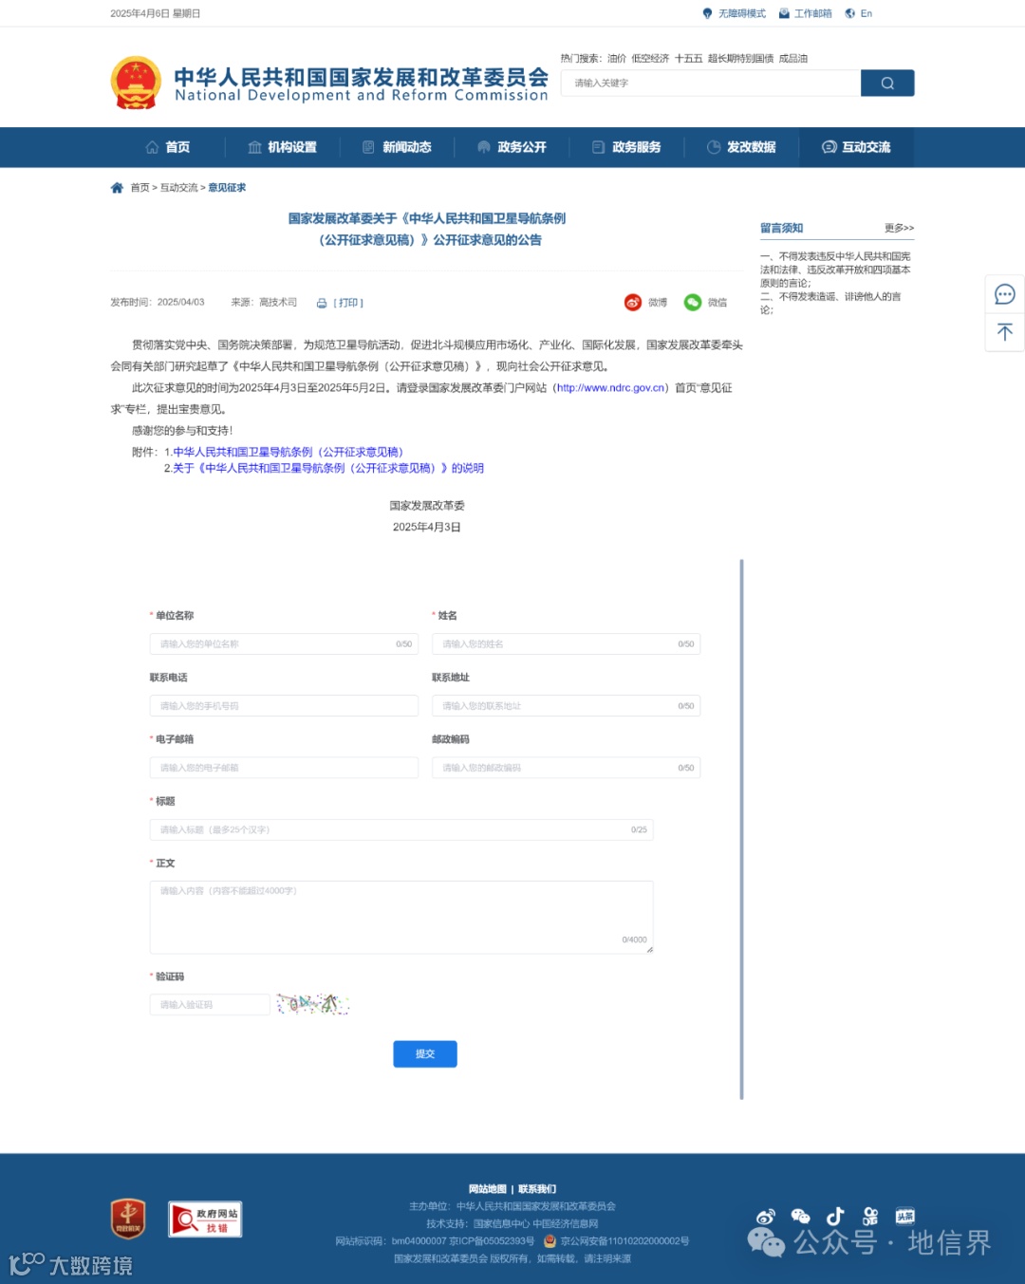
Task: Focus the keyword search input
Action: pyautogui.click(x=711, y=83)
